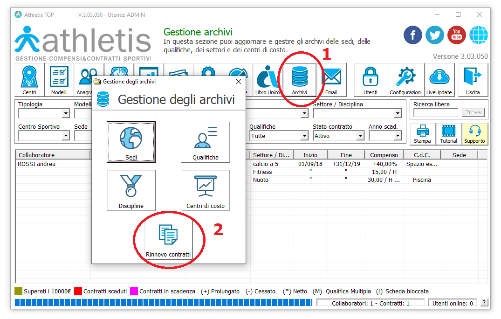Open Rinnovo contratti function
The height and width of the screenshot is (319, 501).
tap(168, 239)
